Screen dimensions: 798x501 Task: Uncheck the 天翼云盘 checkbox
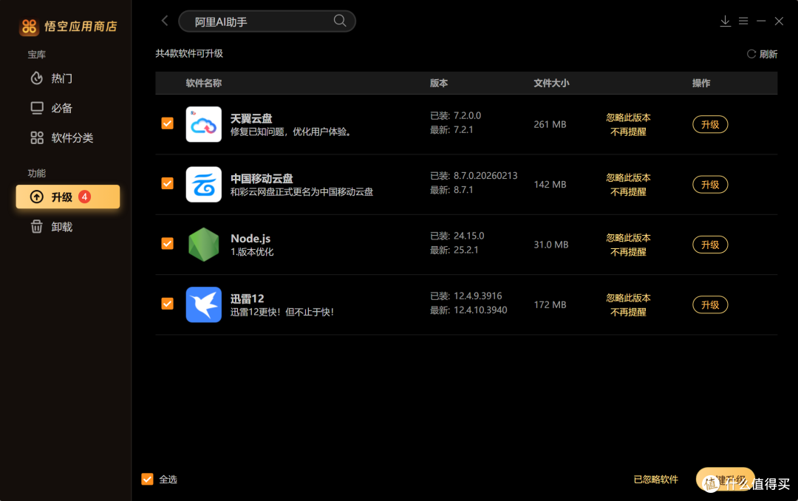coord(168,123)
